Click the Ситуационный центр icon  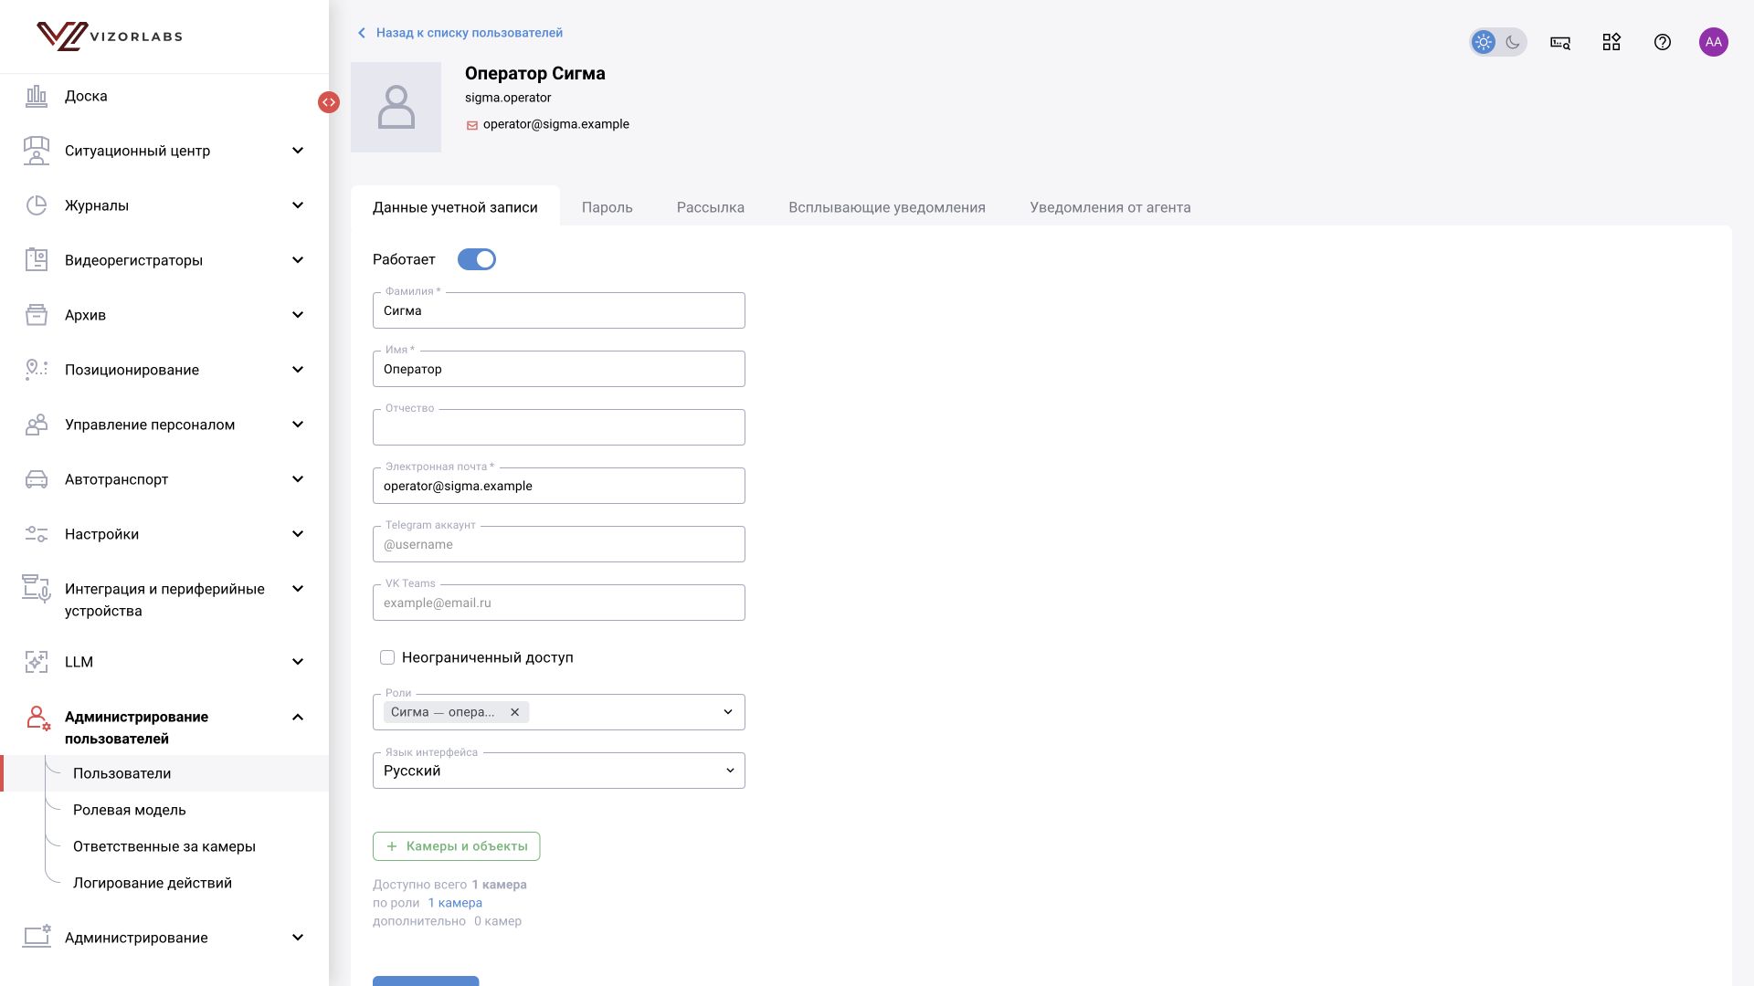(37, 151)
